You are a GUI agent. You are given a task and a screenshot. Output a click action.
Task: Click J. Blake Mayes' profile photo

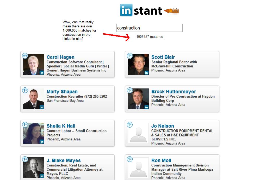coord(34,168)
